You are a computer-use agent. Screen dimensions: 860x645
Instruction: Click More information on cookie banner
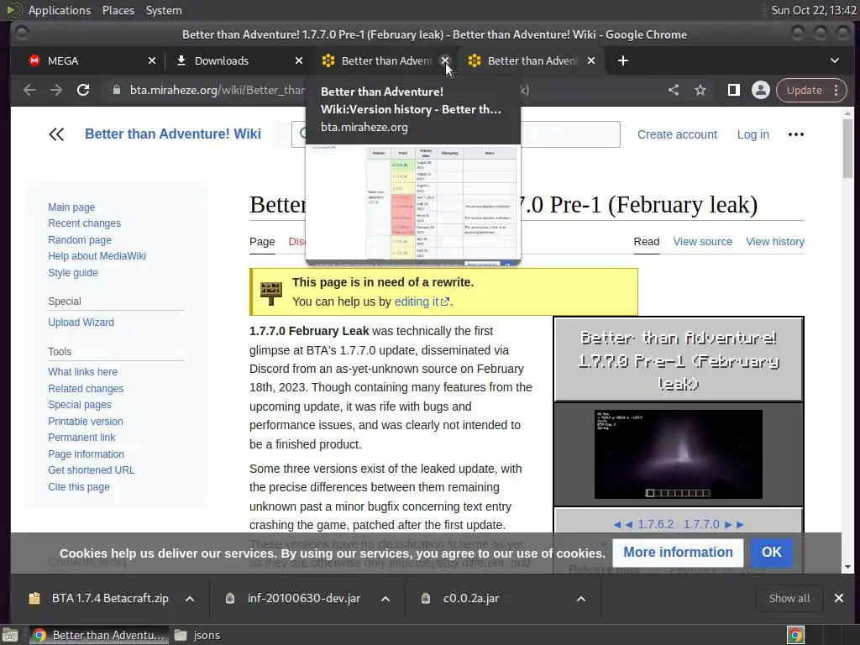[678, 553]
